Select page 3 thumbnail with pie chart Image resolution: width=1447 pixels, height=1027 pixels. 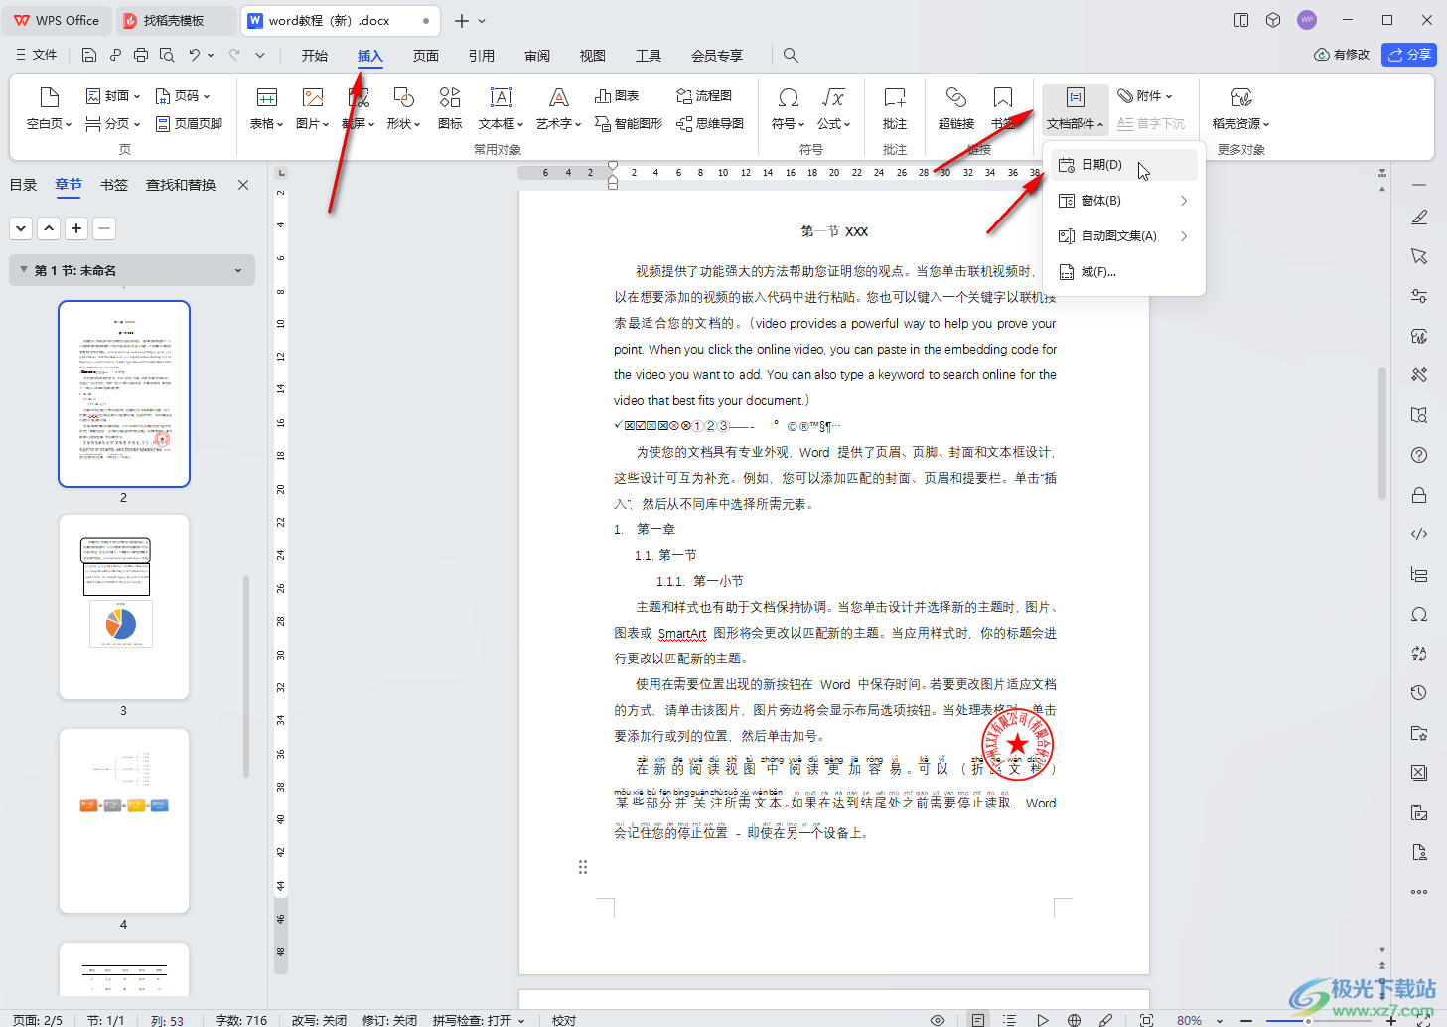click(x=124, y=607)
